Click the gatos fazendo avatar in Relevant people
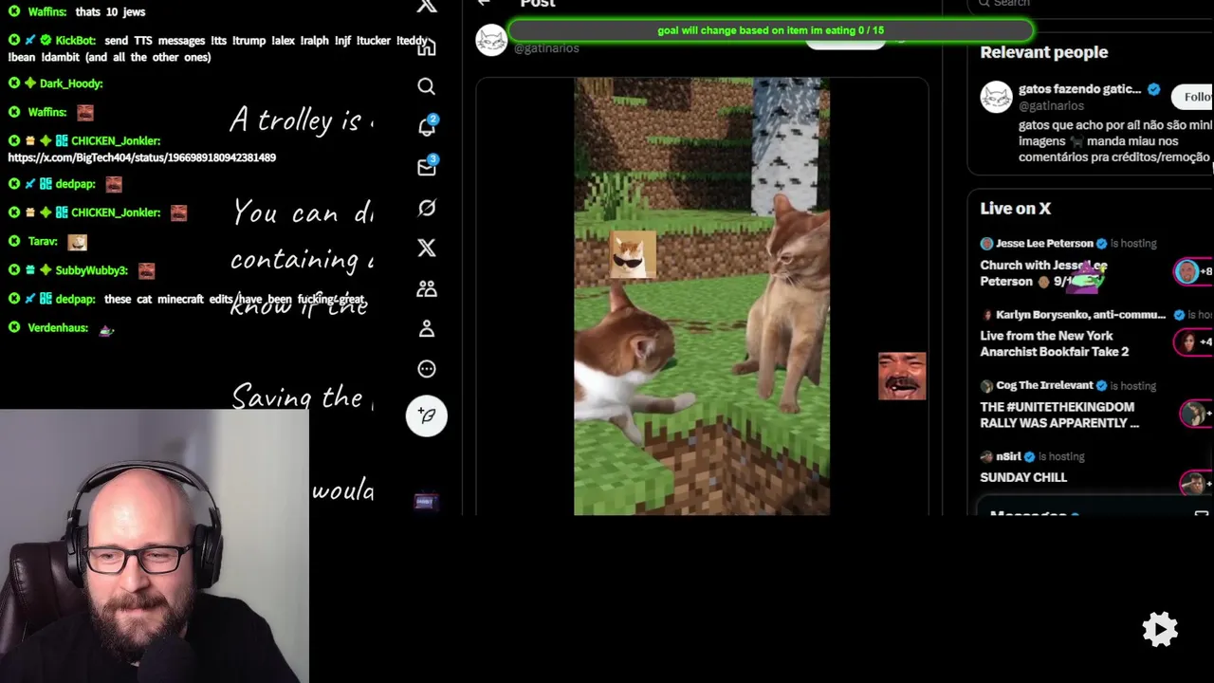Image resolution: width=1214 pixels, height=683 pixels. coord(996,97)
